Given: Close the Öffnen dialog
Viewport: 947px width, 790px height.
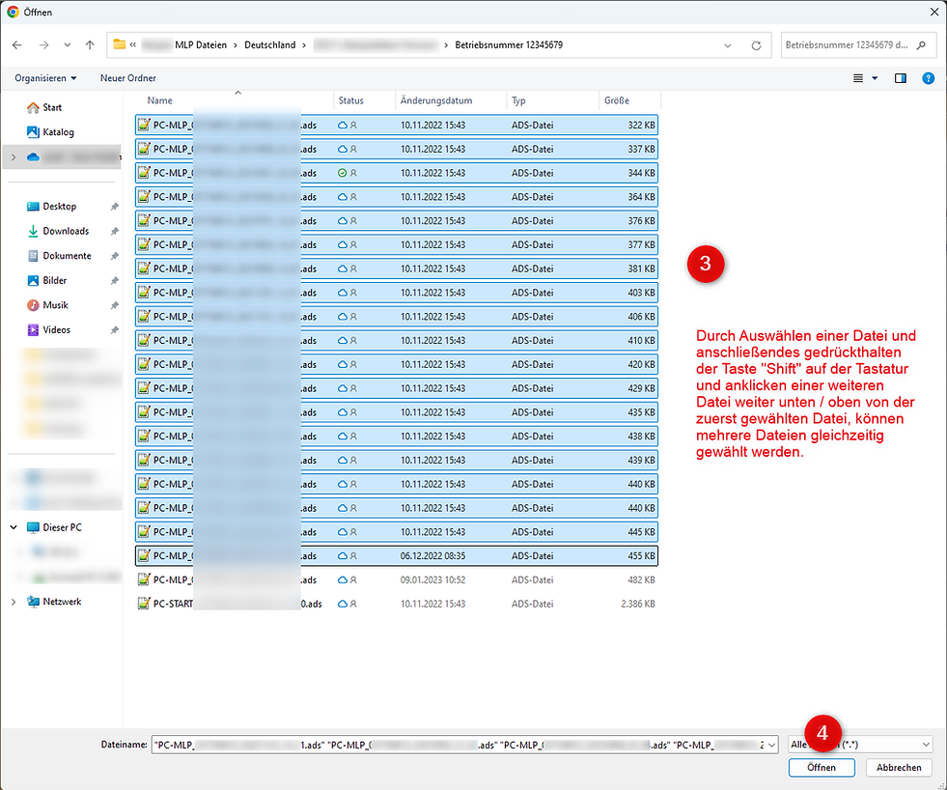Looking at the screenshot, I should coord(933,13).
